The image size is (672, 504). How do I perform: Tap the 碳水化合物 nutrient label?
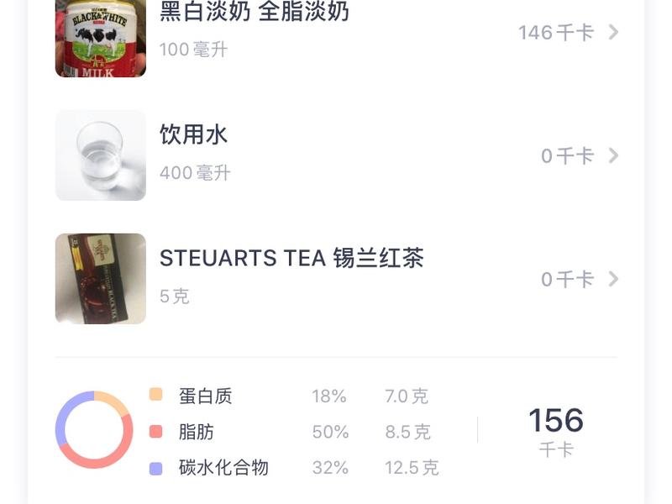pos(223,468)
